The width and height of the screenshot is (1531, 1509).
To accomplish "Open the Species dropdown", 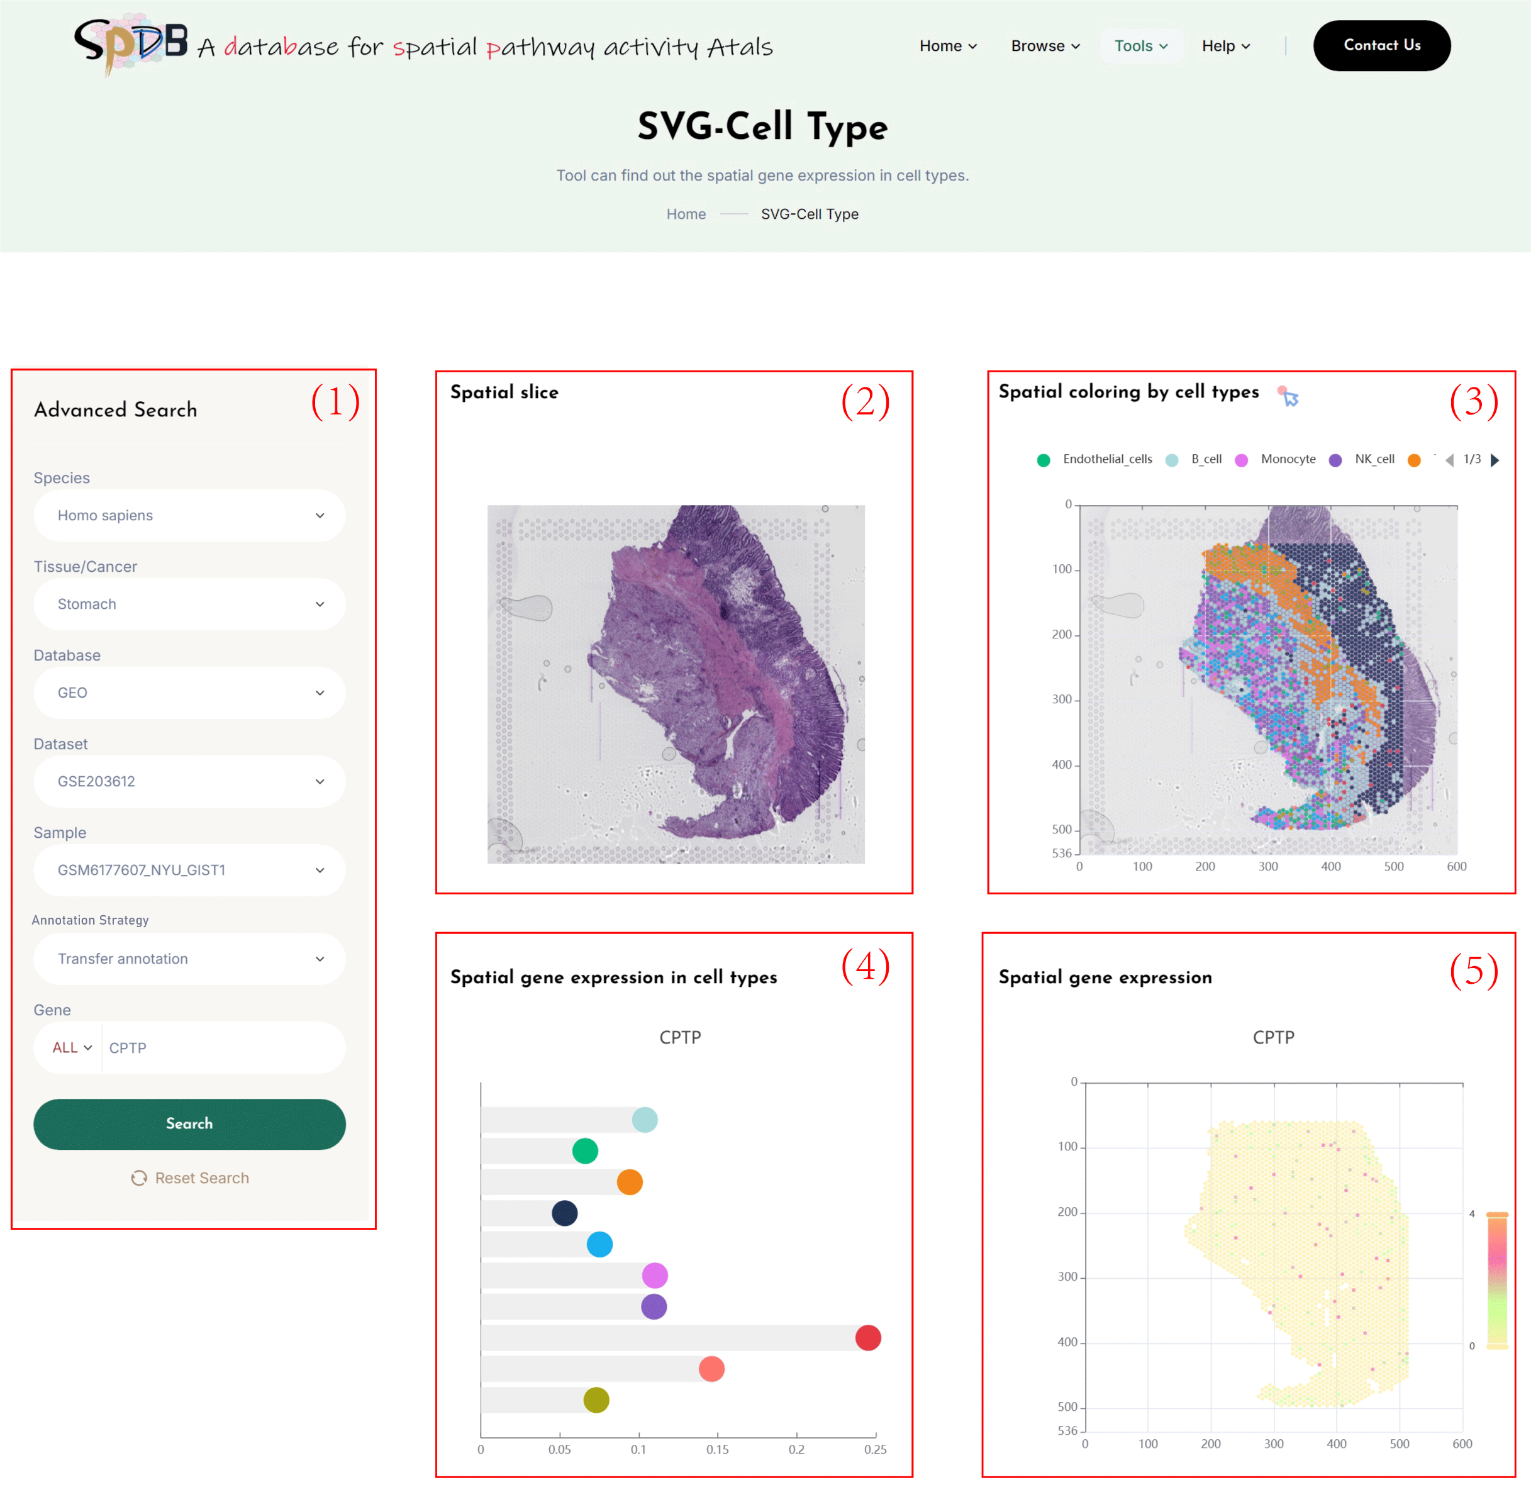I will click(189, 515).
